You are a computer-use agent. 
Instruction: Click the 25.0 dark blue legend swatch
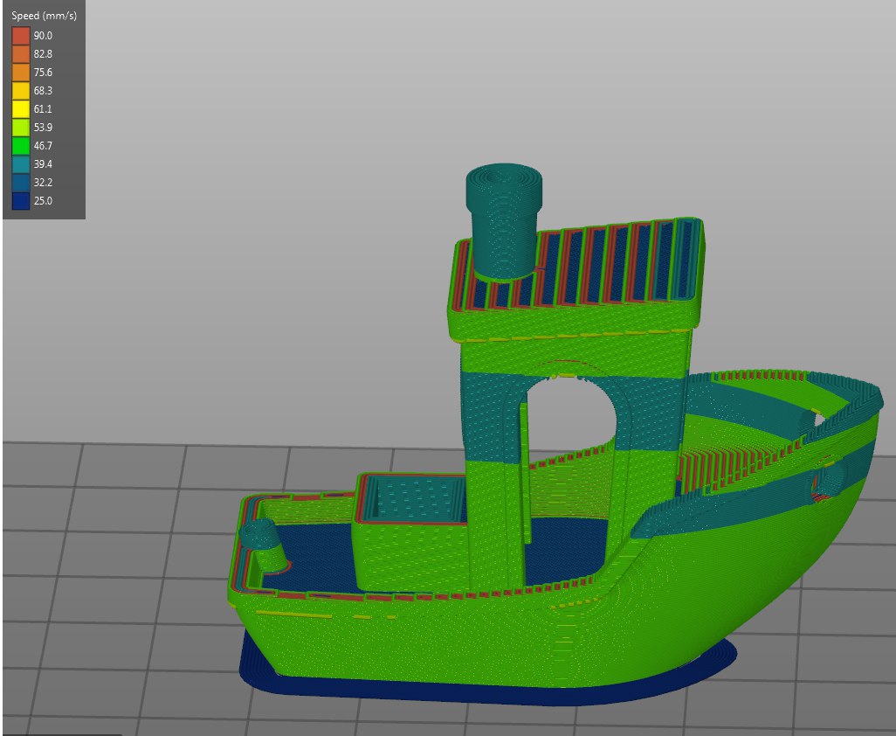coord(21,200)
